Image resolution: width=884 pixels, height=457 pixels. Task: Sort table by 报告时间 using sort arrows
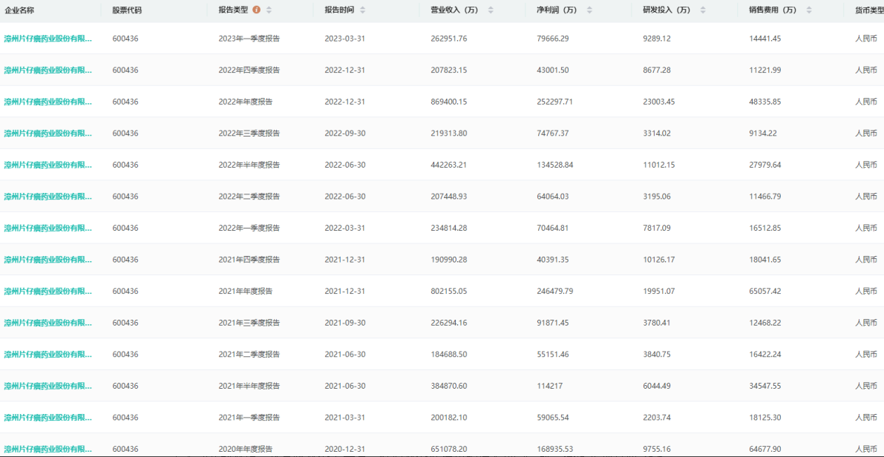[x=362, y=10]
